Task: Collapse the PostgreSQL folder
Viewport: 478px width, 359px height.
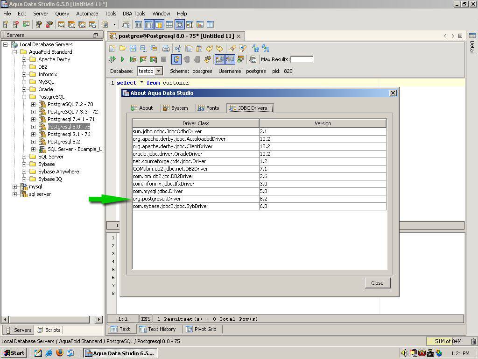Action: coord(24,97)
